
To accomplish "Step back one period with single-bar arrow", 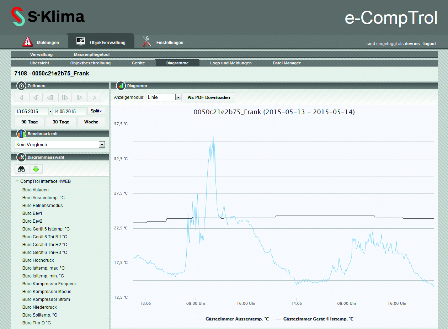I will [x=36, y=98].
